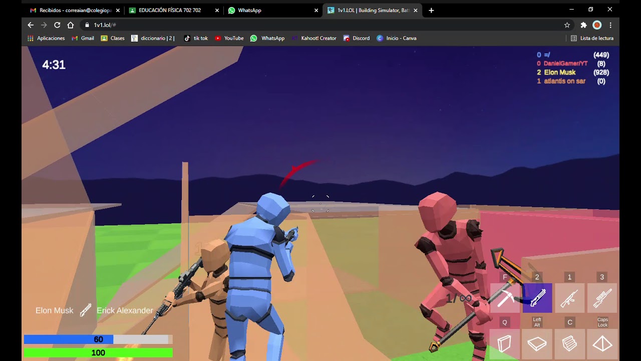Open the Inicio - Canva bookmark
The width and height of the screenshot is (641, 361).
coord(396,38)
